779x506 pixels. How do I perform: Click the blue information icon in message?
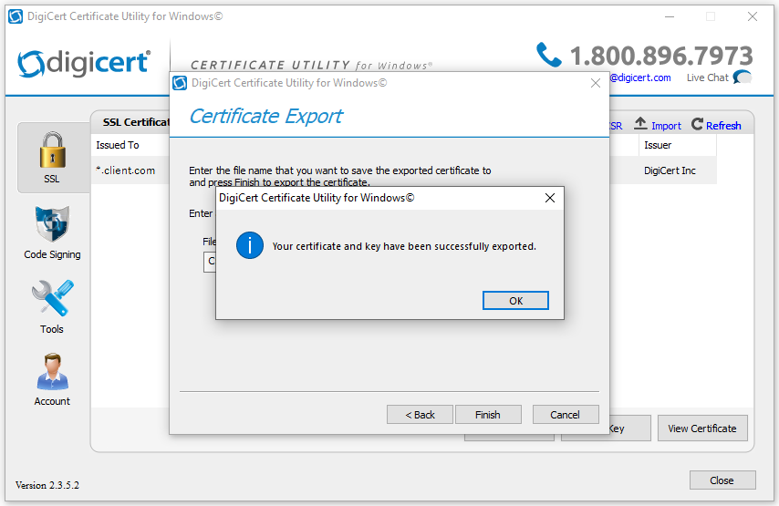point(249,245)
